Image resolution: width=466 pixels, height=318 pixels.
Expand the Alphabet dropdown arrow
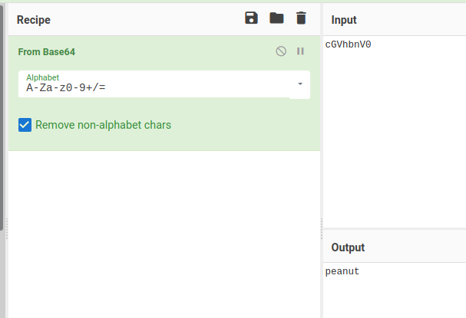click(299, 84)
